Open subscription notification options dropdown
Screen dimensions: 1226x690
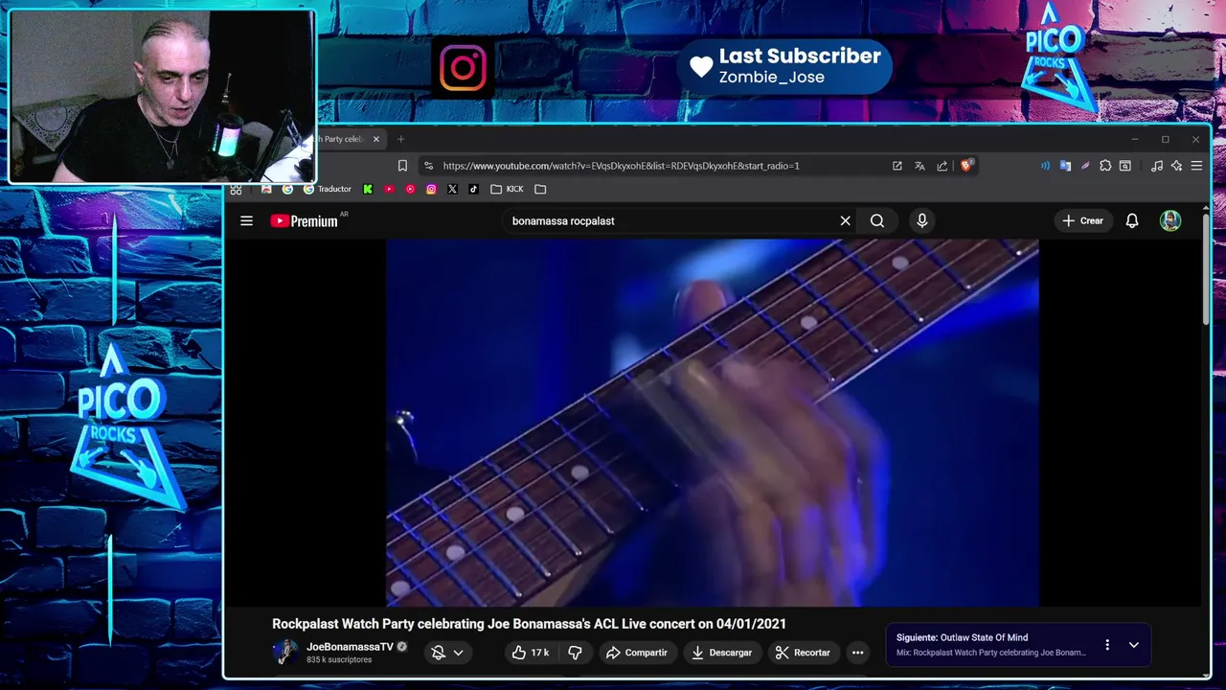pos(447,653)
